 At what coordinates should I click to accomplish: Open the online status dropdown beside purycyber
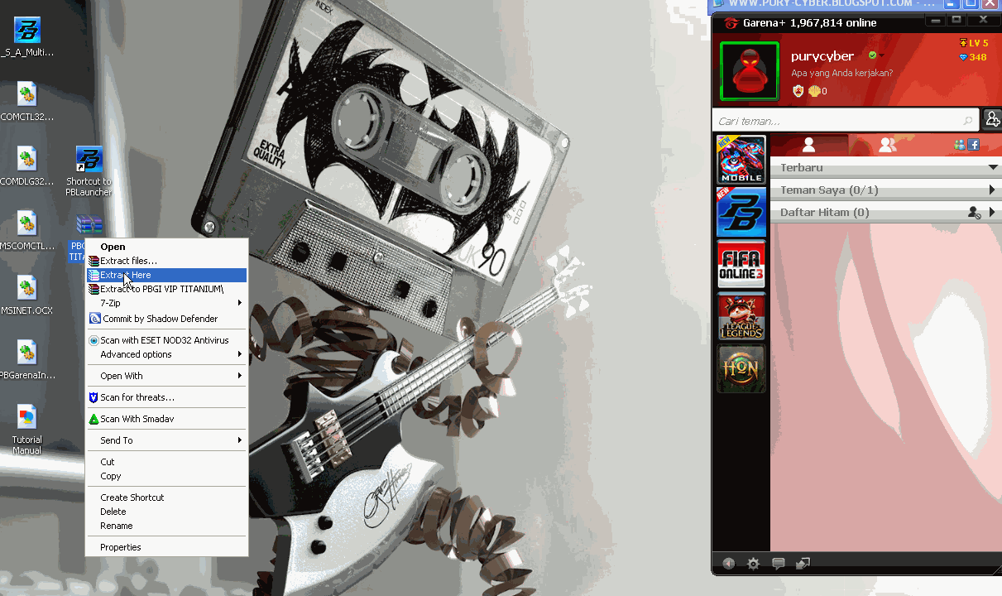point(881,56)
